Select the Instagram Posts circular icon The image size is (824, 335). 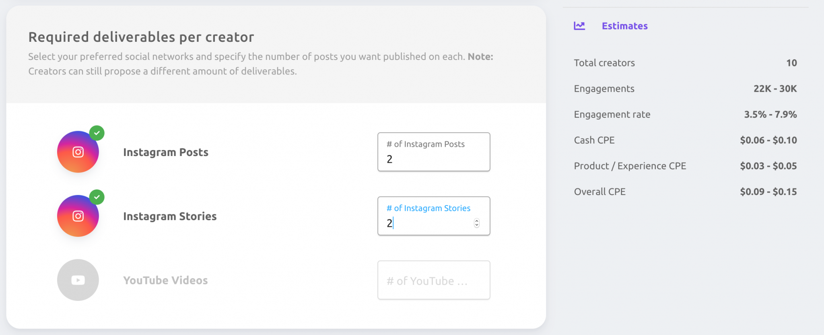pyautogui.click(x=78, y=152)
